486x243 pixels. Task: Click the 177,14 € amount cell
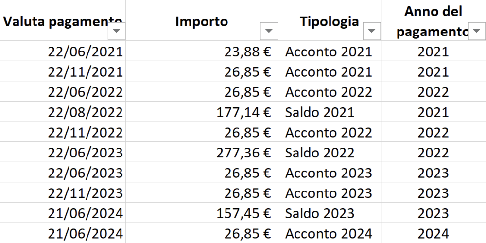coord(202,112)
